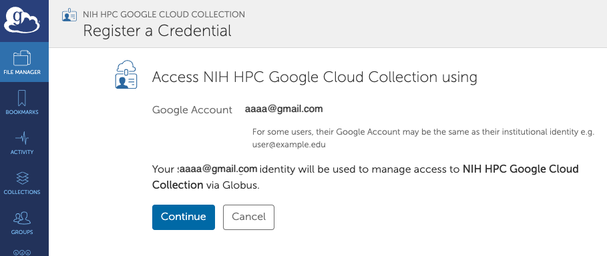This screenshot has height=256, width=607.
Task: Click the COLLECTIONS sidebar label
Action: (21, 192)
